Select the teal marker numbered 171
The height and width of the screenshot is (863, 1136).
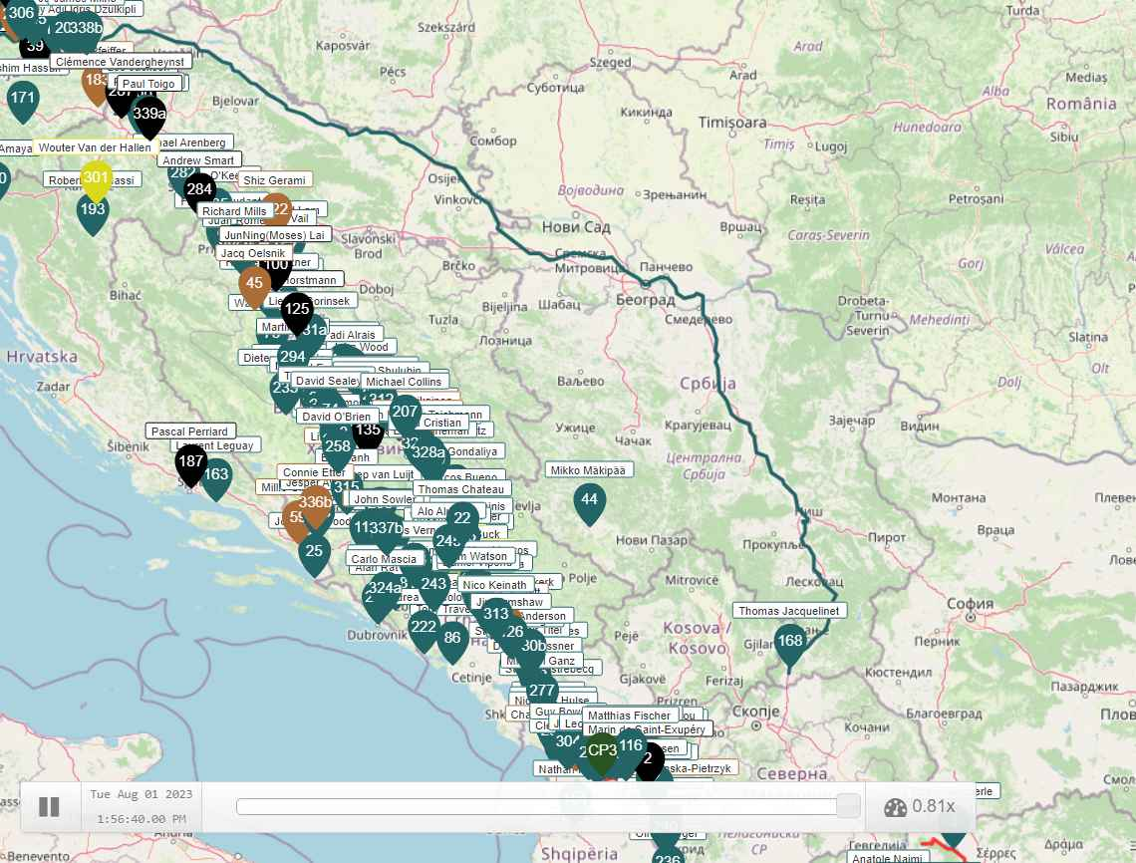tap(22, 99)
